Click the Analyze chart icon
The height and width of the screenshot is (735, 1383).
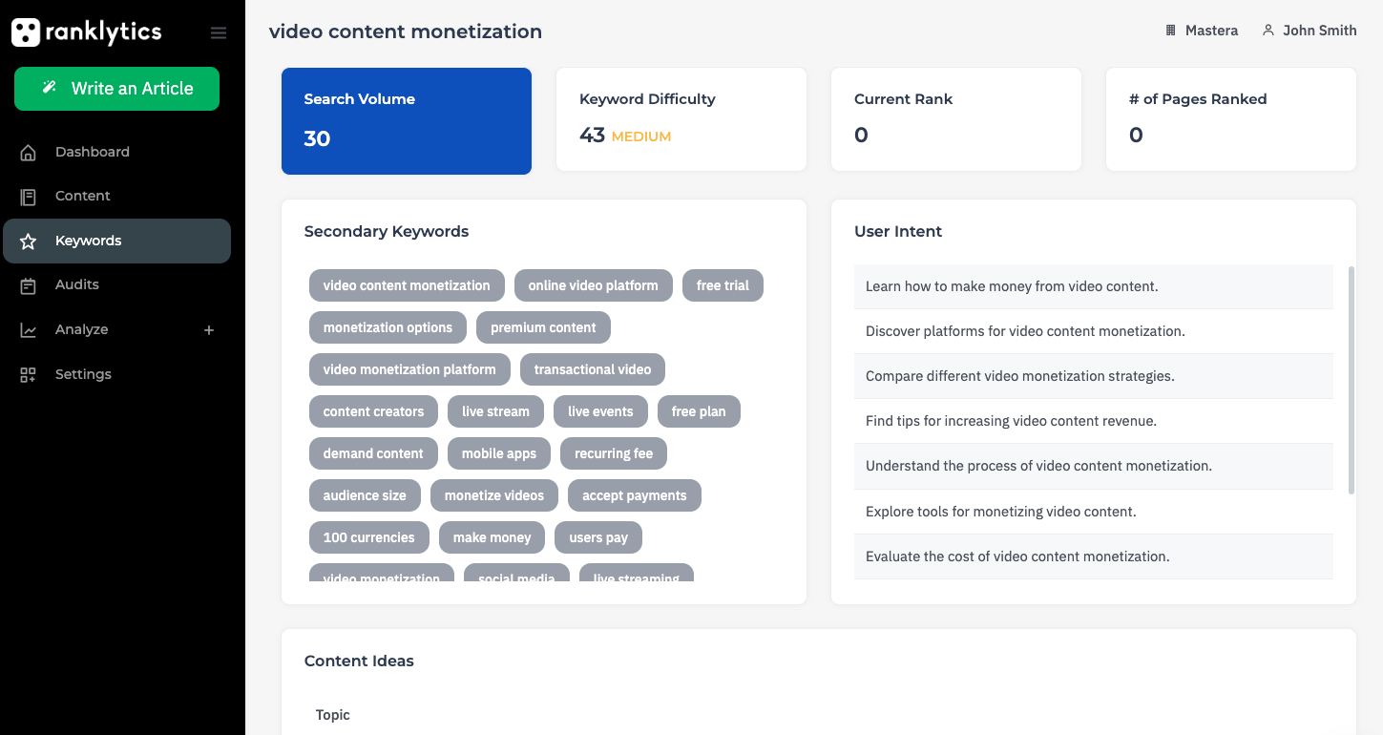tap(29, 330)
